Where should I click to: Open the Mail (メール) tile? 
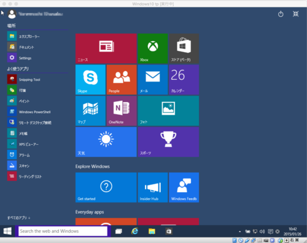[153, 80]
